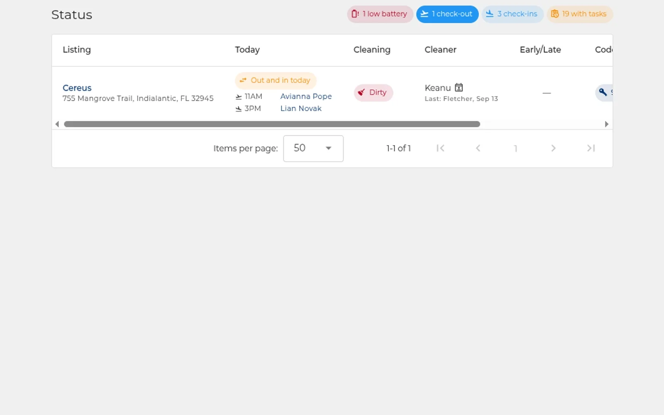Open the Items per page dropdown

coord(313,148)
